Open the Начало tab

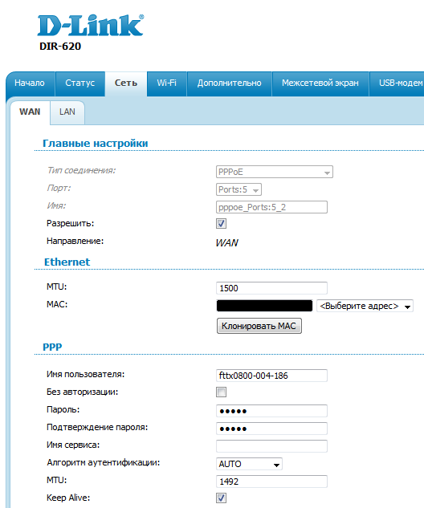click(30, 83)
